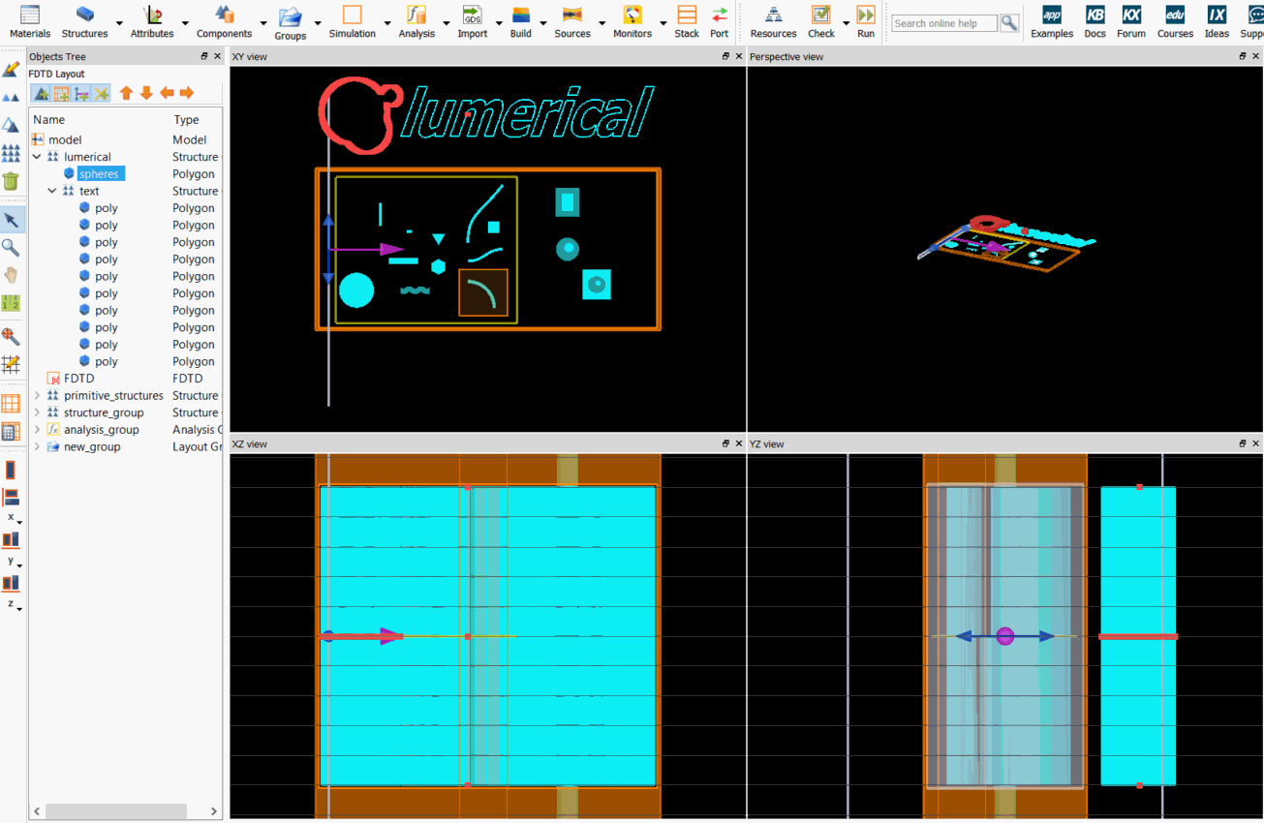Click the Sources toolbar icon

(x=572, y=15)
